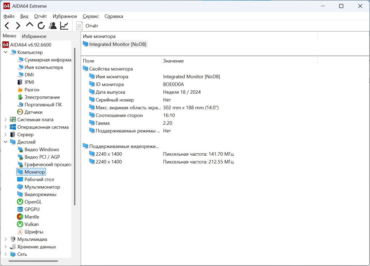Viewport: 370px width, 266px height.
Task: Open the user silhouette toolbar icon
Action: (x=53, y=26)
